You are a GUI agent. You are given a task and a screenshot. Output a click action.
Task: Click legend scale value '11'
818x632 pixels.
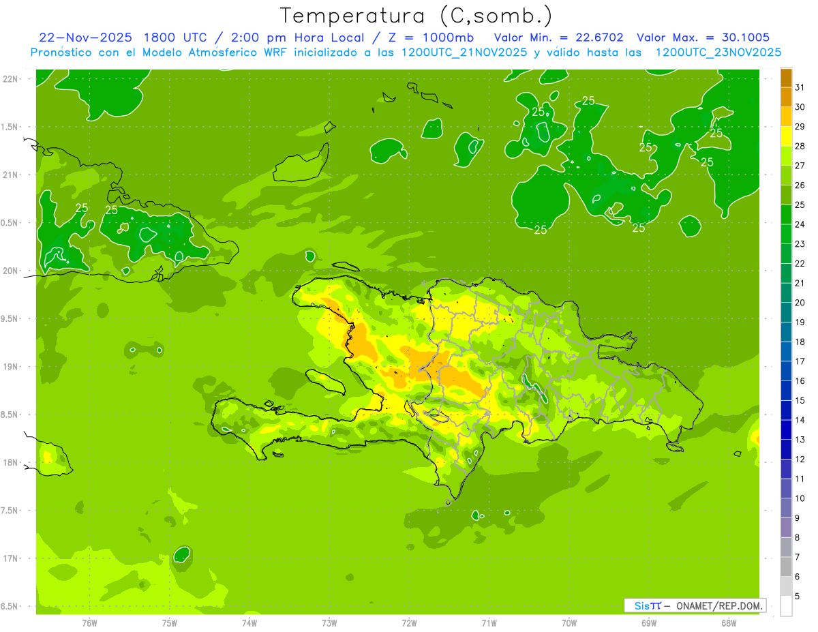[x=800, y=479]
